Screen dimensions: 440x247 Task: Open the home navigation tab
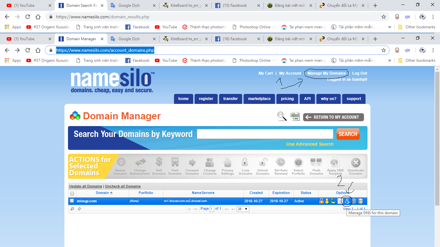coord(184,99)
